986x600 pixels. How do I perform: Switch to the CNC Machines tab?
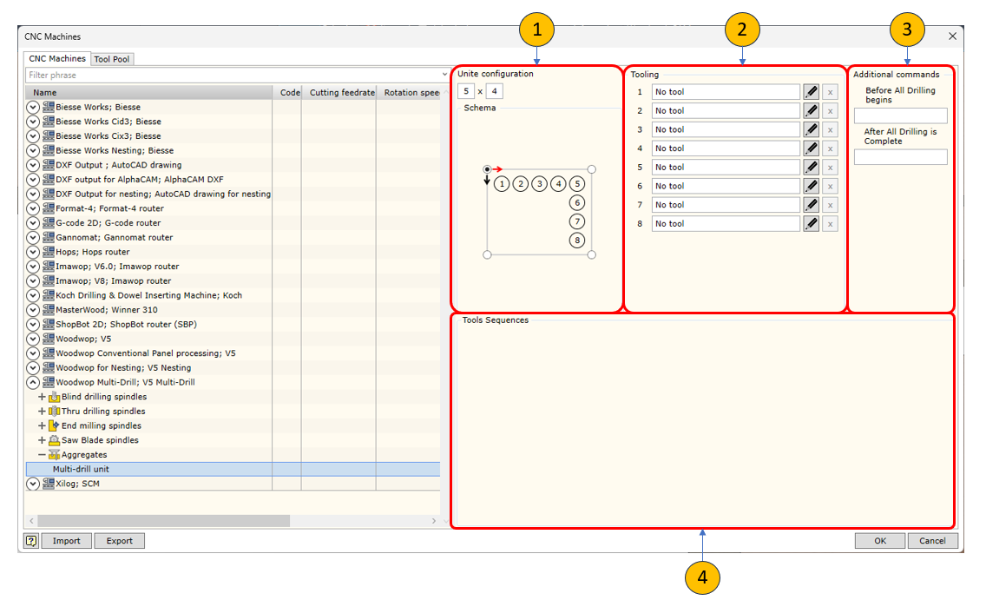57,58
